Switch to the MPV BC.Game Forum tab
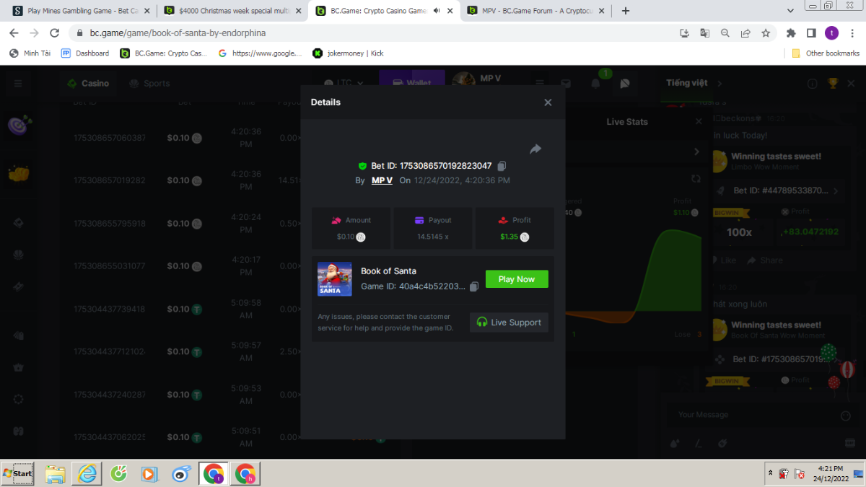 (533, 11)
